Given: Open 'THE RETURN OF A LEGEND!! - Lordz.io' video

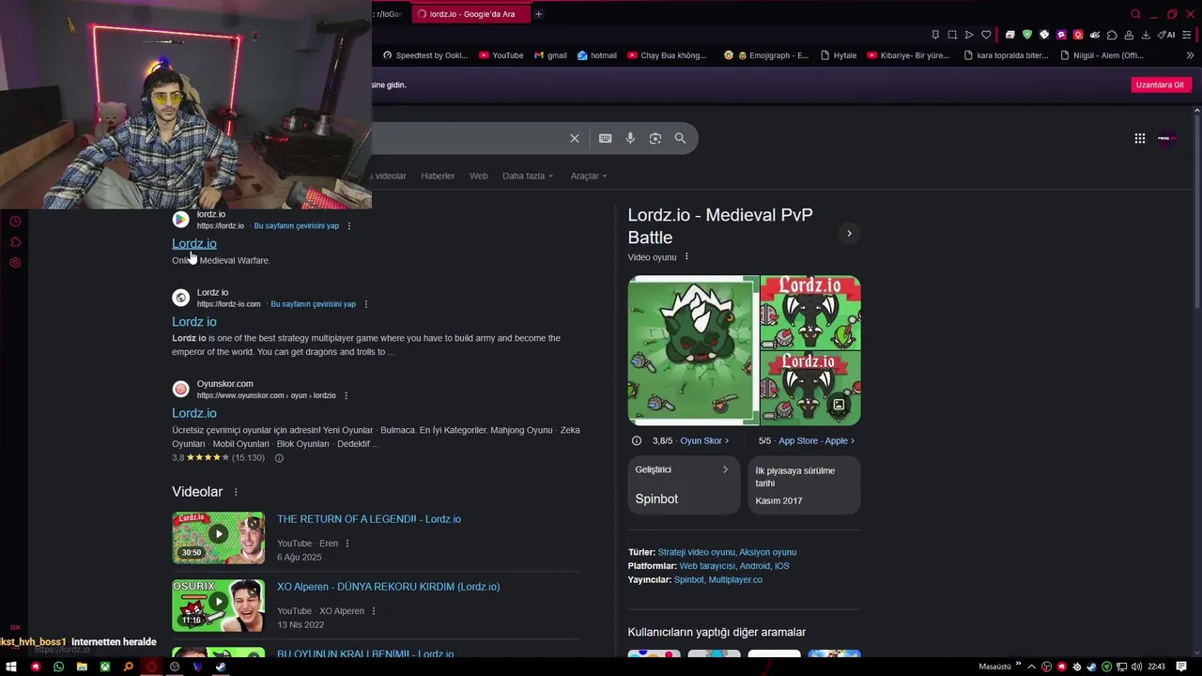Looking at the screenshot, I should coord(369,519).
